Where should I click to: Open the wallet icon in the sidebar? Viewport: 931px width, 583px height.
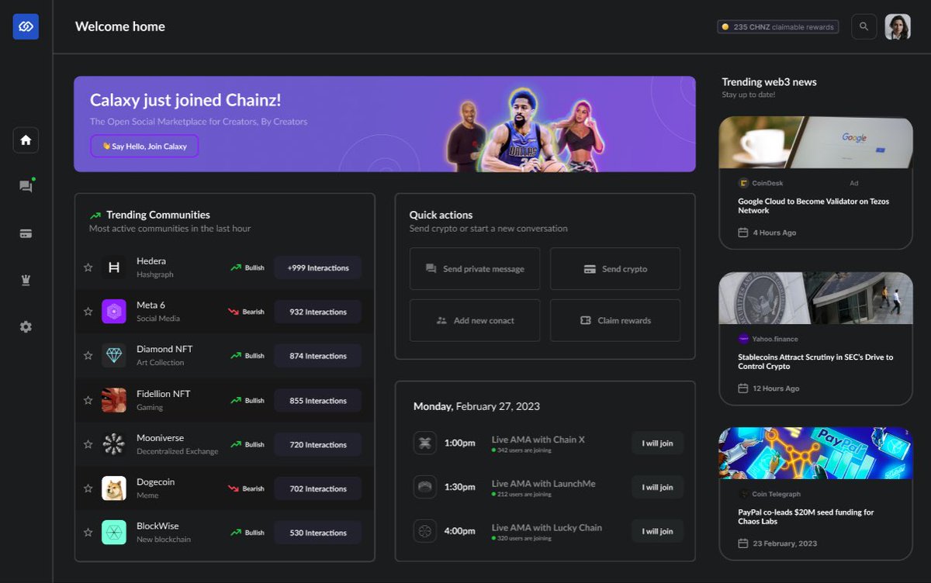26,233
